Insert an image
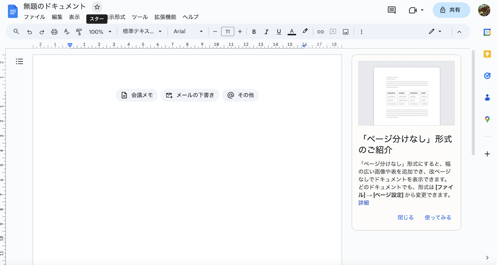Screen dimensions: 497x265 (x=346, y=31)
